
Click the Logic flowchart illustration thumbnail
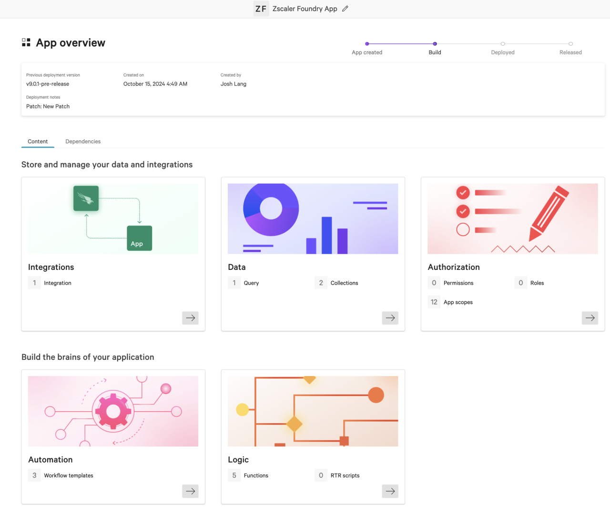coord(313,411)
